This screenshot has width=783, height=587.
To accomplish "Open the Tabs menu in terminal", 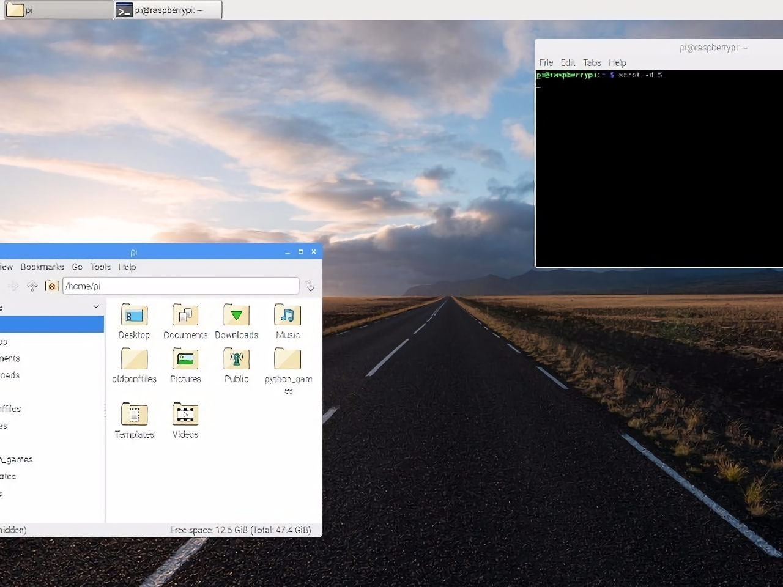I will click(592, 62).
